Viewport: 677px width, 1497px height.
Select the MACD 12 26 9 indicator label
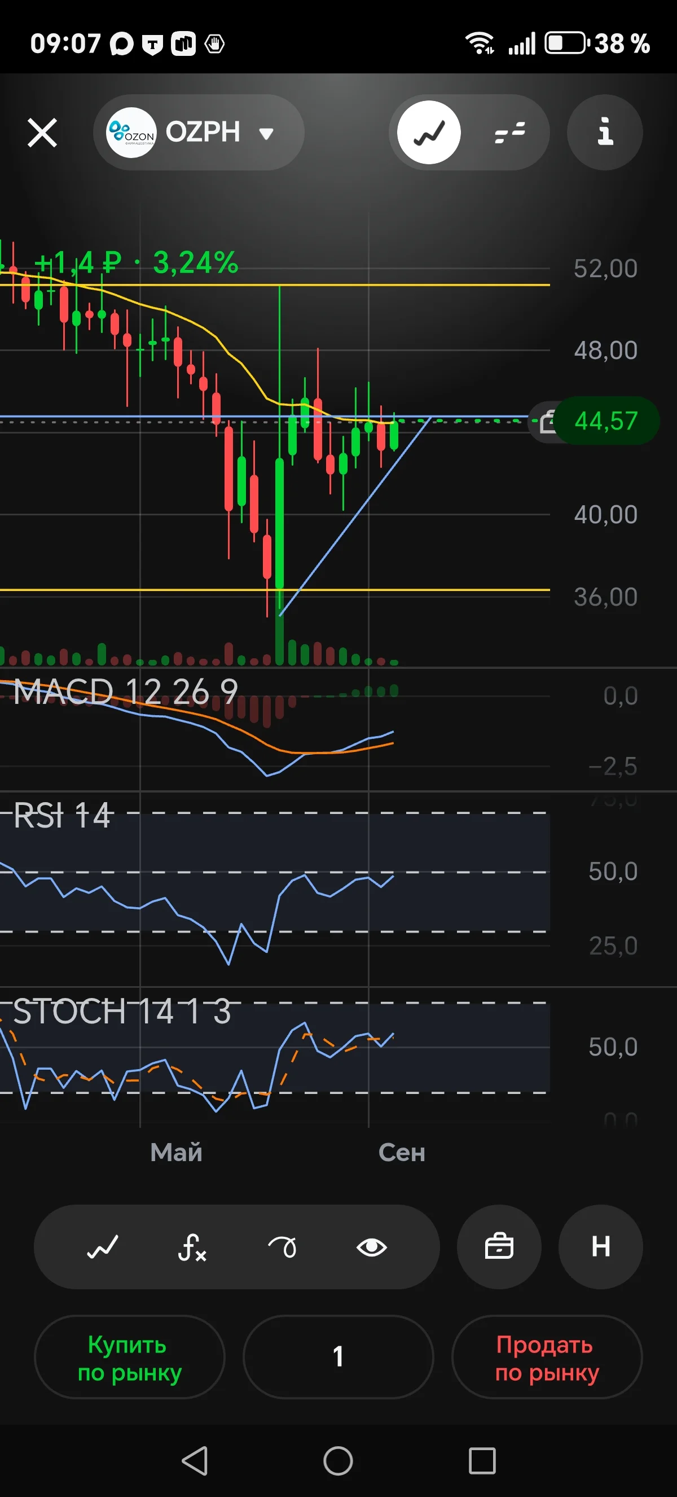[125, 691]
